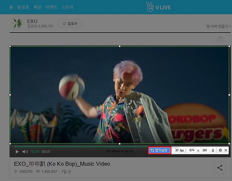Click the current time 02:39 label
Image resolution: width=232 pixels, height=181 pixels.
click(x=35, y=152)
